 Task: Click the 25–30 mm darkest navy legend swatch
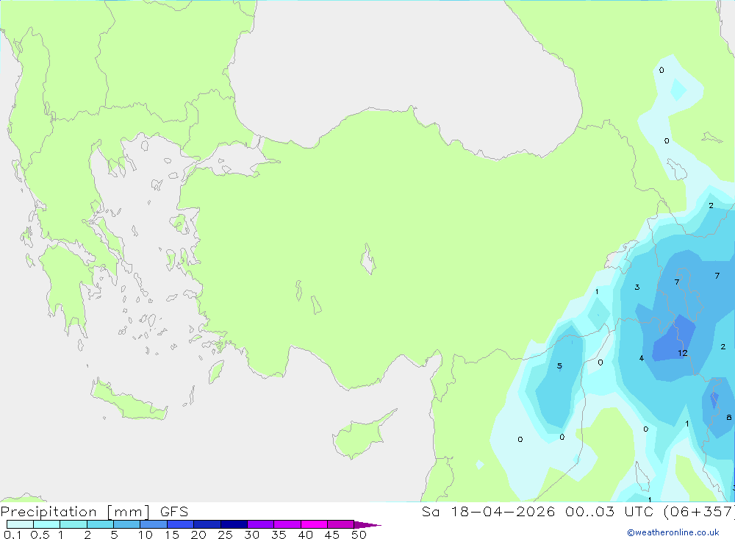(234, 524)
